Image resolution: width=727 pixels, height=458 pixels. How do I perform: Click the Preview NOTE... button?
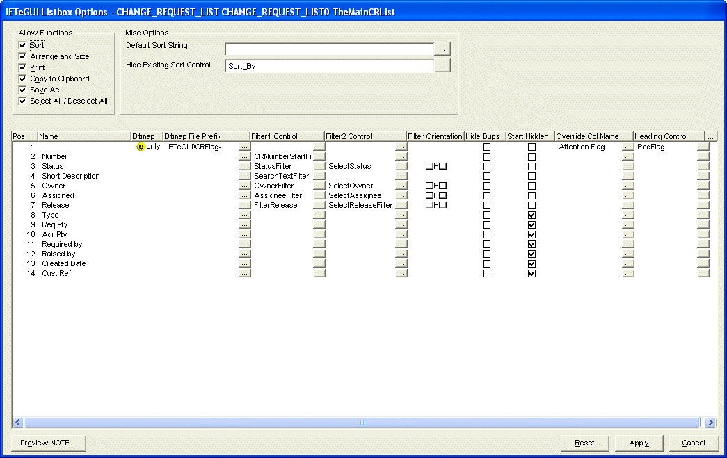[48, 443]
